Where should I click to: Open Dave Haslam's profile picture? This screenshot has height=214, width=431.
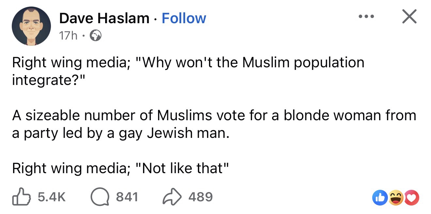pos(31,26)
